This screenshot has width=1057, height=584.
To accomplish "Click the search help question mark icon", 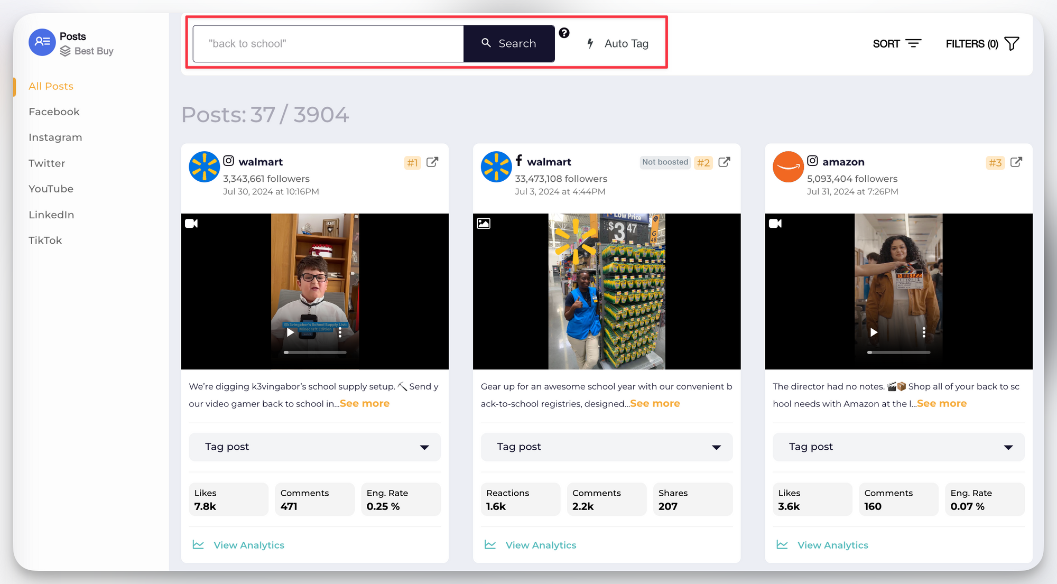I will click(564, 33).
